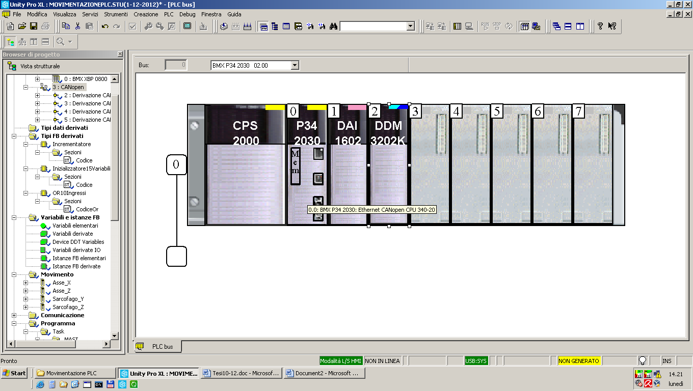
Task: Click the Undo arrow icon
Action: (x=105, y=26)
